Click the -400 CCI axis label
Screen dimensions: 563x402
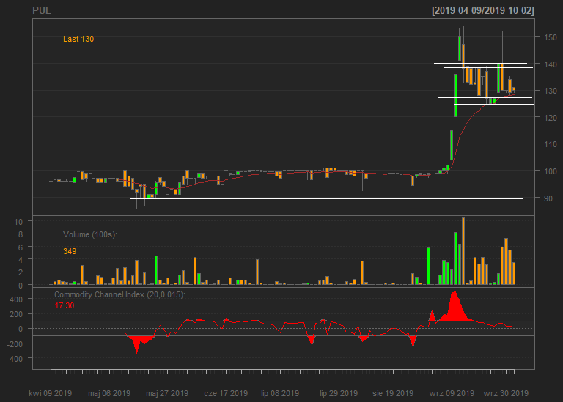tap(15, 359)
